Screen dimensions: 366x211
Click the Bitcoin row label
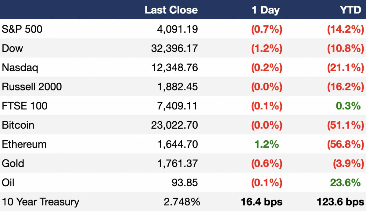pos(18,125)
